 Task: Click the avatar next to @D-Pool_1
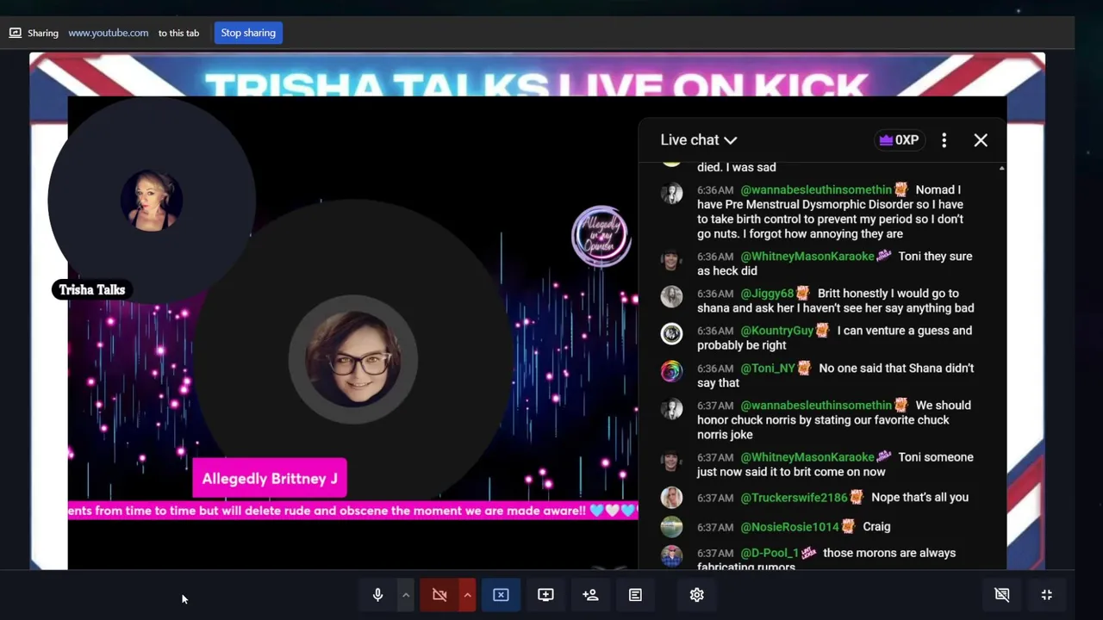[671, 555]
